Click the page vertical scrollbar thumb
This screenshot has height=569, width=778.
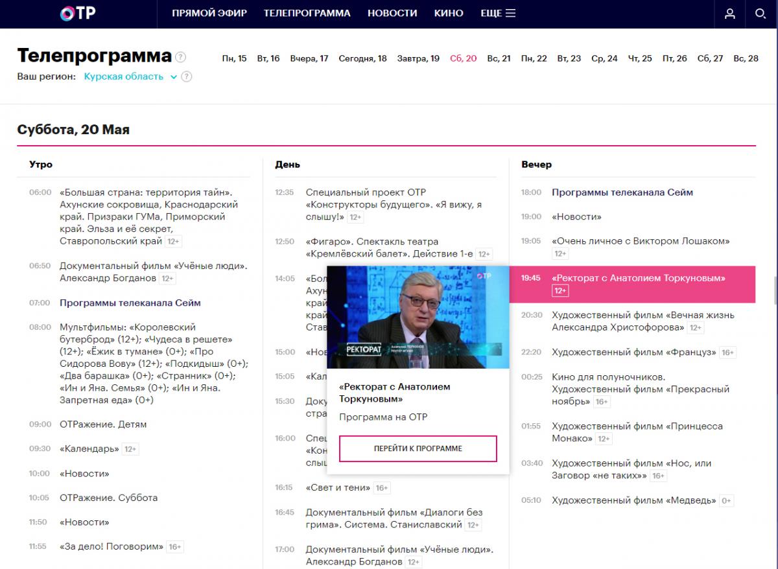(x=775, y=292)
